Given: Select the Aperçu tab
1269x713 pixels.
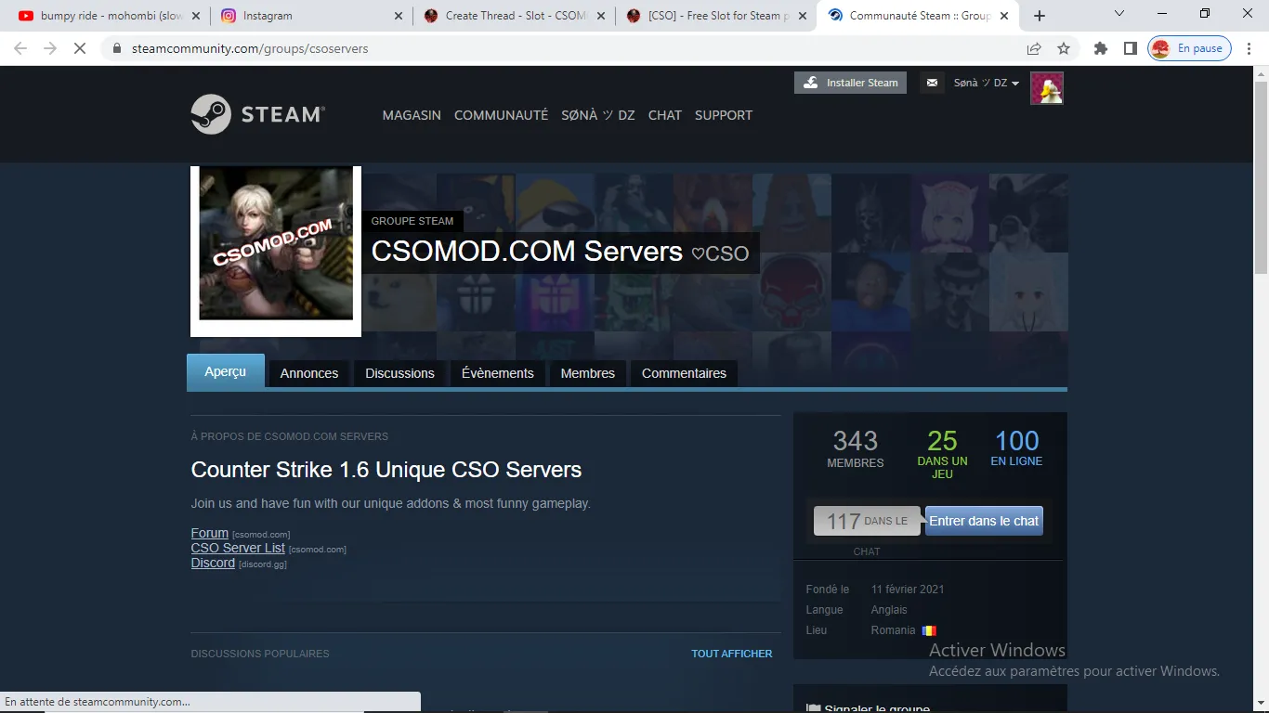Looking at the screenshot, I should (x=226, y=371).
